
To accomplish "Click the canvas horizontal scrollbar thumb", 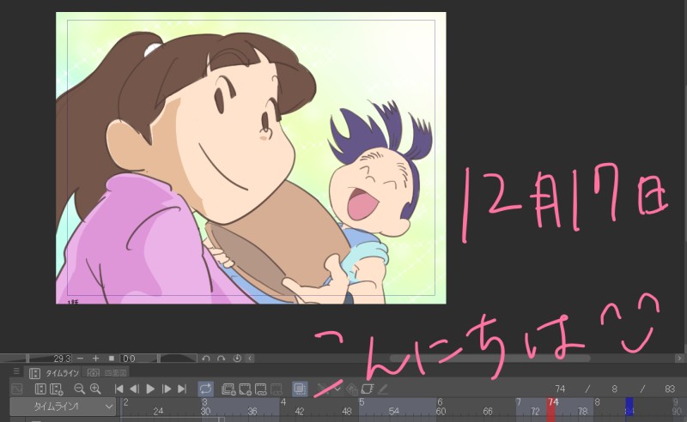I will click(489, 359).
